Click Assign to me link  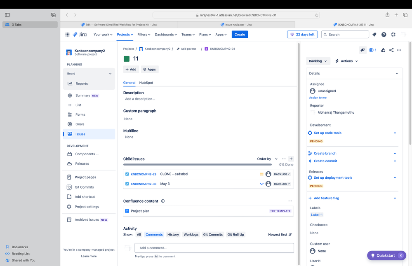click(x=318, y=98)
